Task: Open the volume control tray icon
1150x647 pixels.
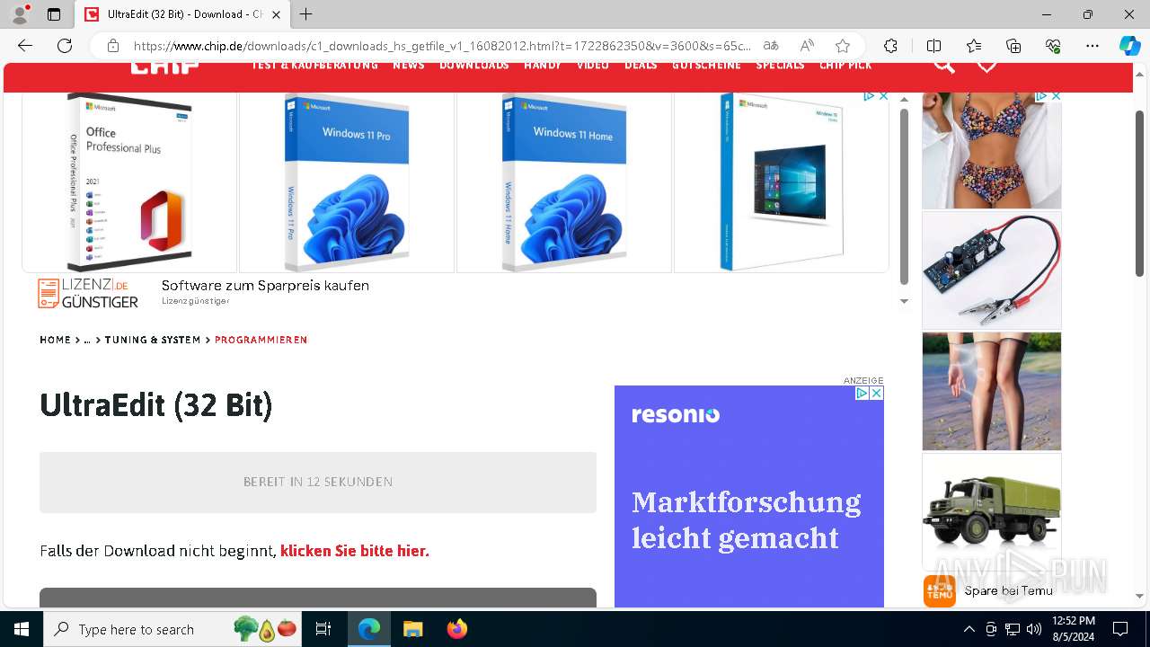Action: coord(1034,629)
